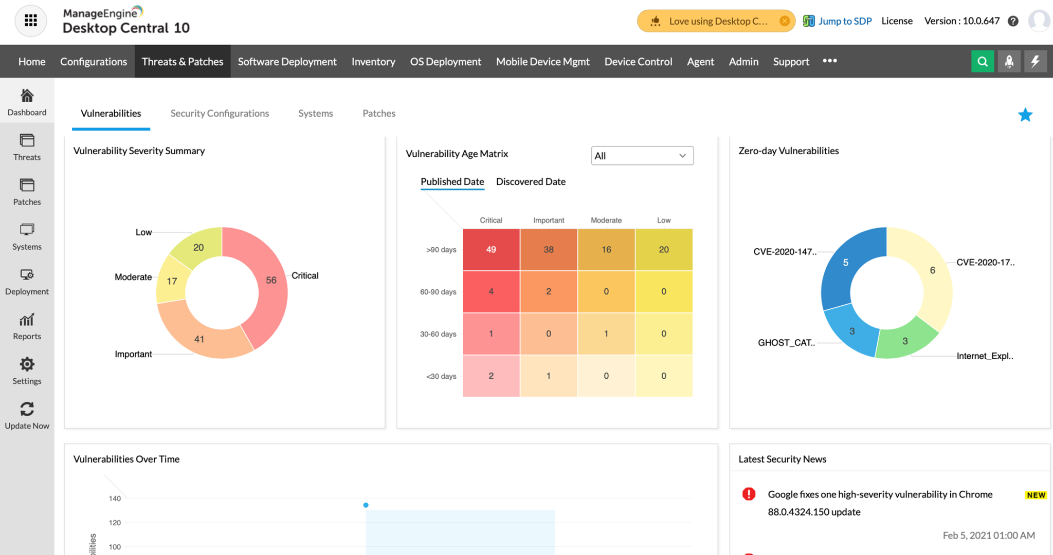Viewport: 1053px width, 555px height.
Task: Open the user profile avatar menu
Action: click(x=1039, y=21)
